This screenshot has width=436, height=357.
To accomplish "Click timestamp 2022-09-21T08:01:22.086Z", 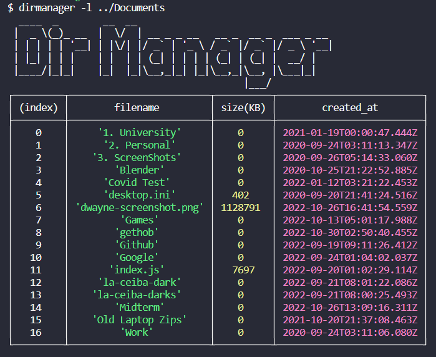I will (350, 283).
